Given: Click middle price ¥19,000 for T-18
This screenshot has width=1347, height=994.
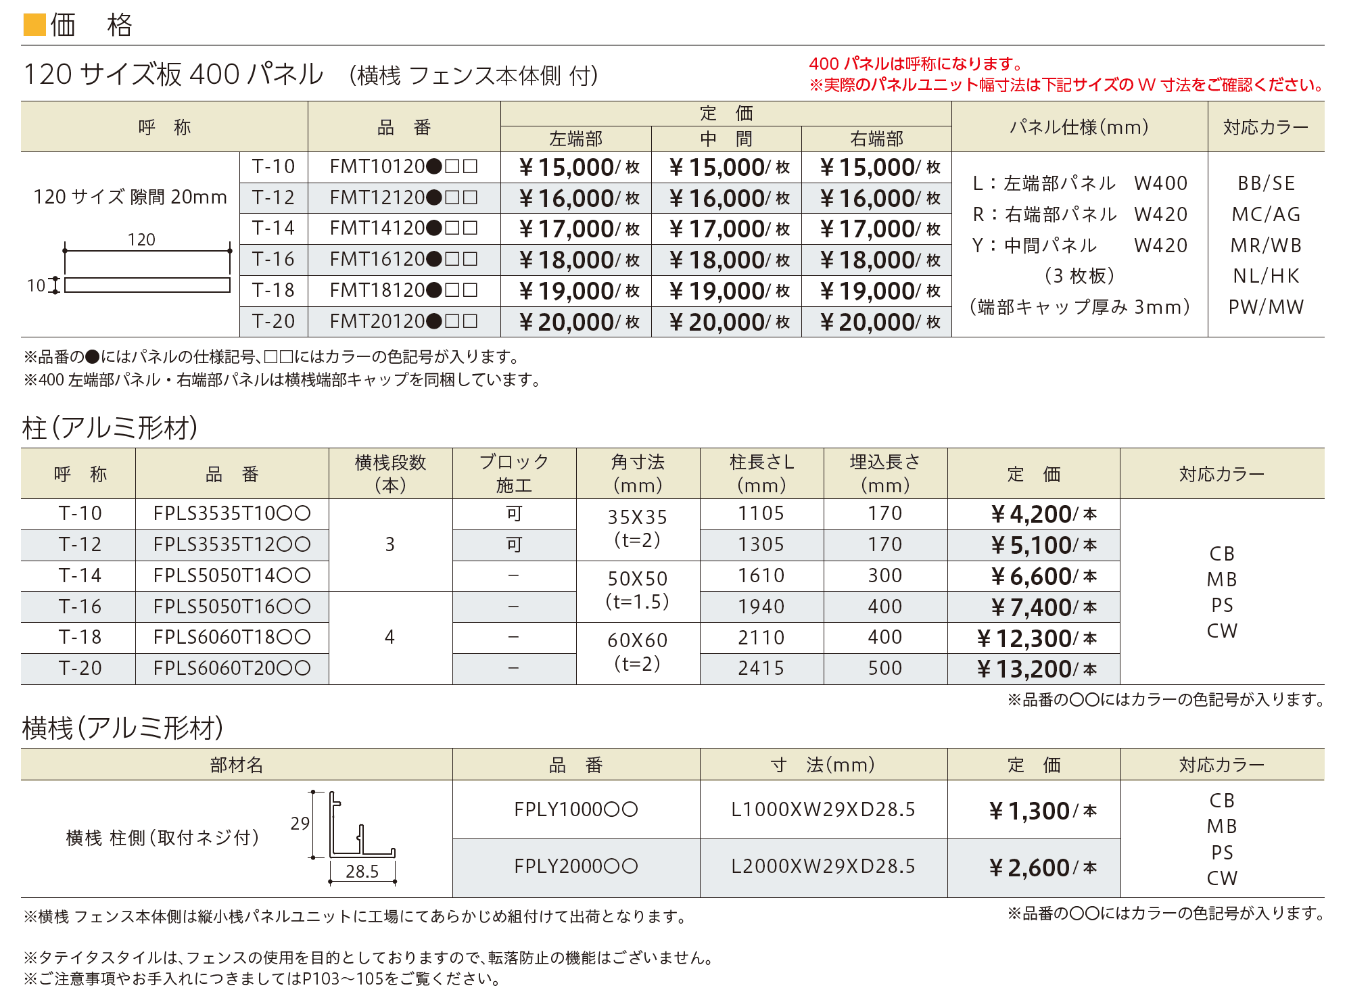Looking at the screenshot, I should coord(730,291).
